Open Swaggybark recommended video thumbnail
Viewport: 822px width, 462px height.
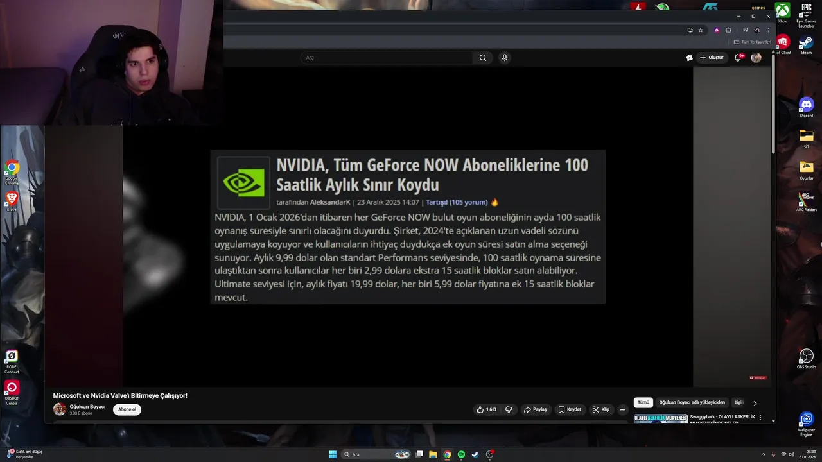pyautogui.click(x=661, y=419)
